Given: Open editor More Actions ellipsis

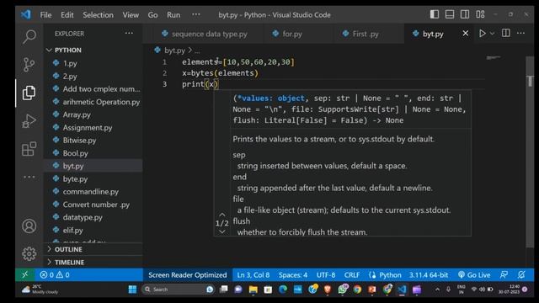Looking at the screenshot, I should 521,33.
